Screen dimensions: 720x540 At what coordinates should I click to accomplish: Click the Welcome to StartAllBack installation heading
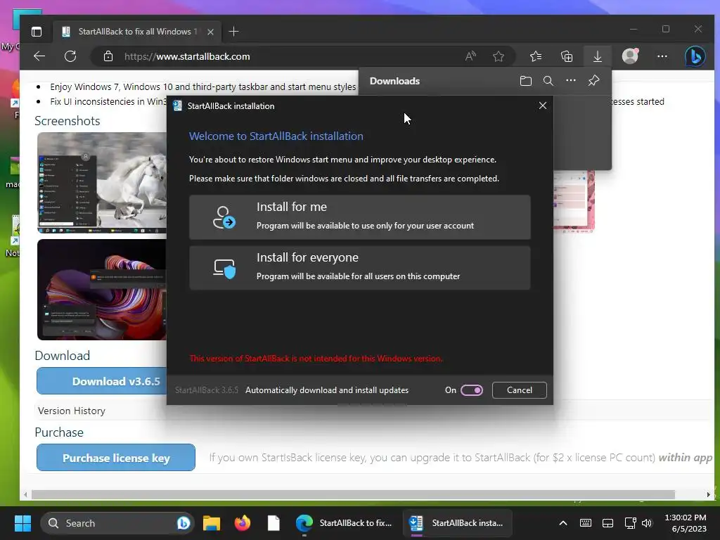[x=276, y=136]
